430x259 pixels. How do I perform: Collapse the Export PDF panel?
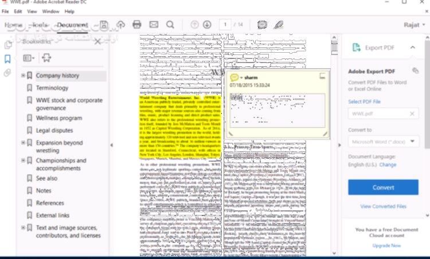coord(413,48)
